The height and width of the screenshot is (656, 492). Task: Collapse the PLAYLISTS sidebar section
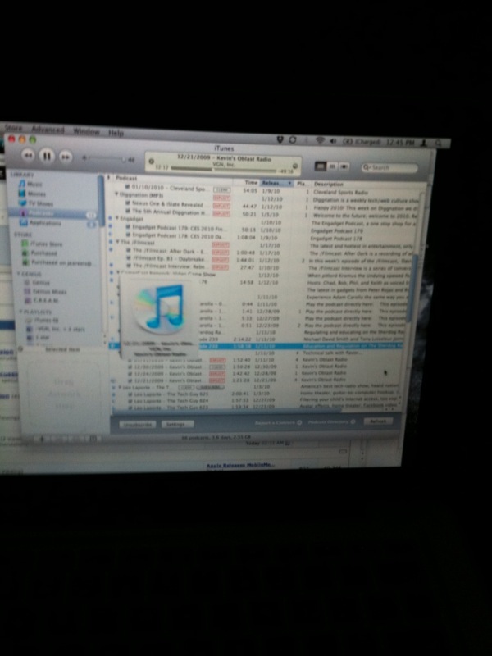pyautogui.click(x=20, y=312)
